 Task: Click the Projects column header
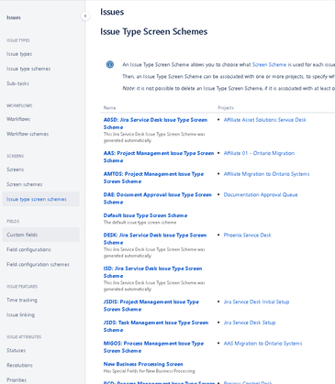[x=226, y=107]
